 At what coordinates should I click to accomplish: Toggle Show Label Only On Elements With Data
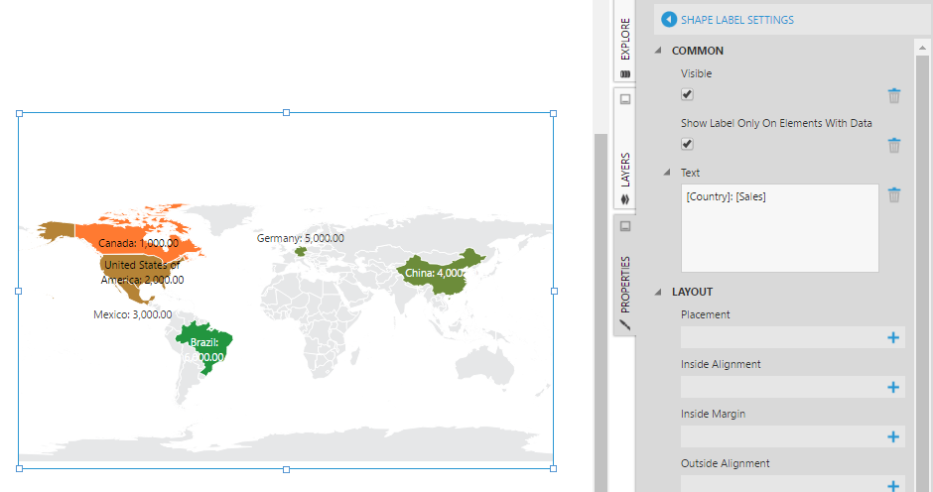tap(688, 145)
